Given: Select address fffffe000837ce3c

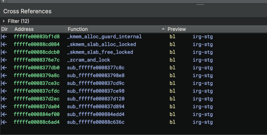Looking at the screenshot, I should pos(37,83).
